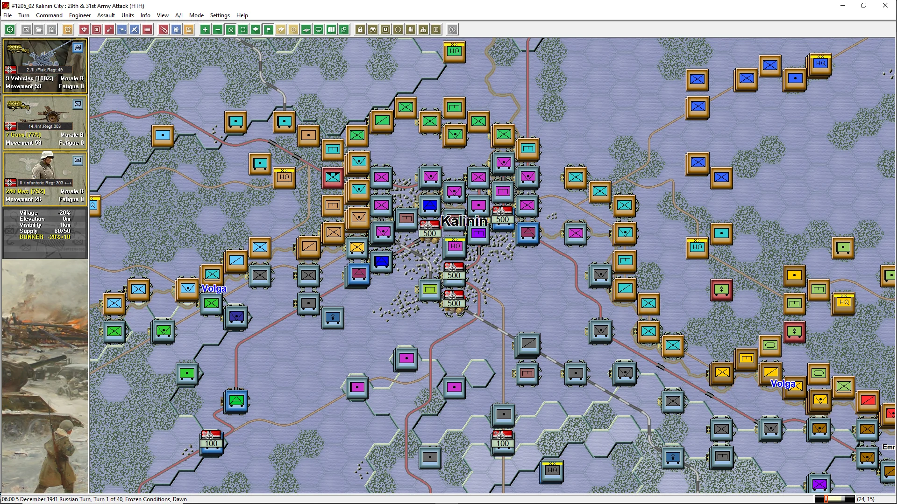
Task: Select the 14./Inf.Regt.303 gun unit card
Action: pos(45,122)
